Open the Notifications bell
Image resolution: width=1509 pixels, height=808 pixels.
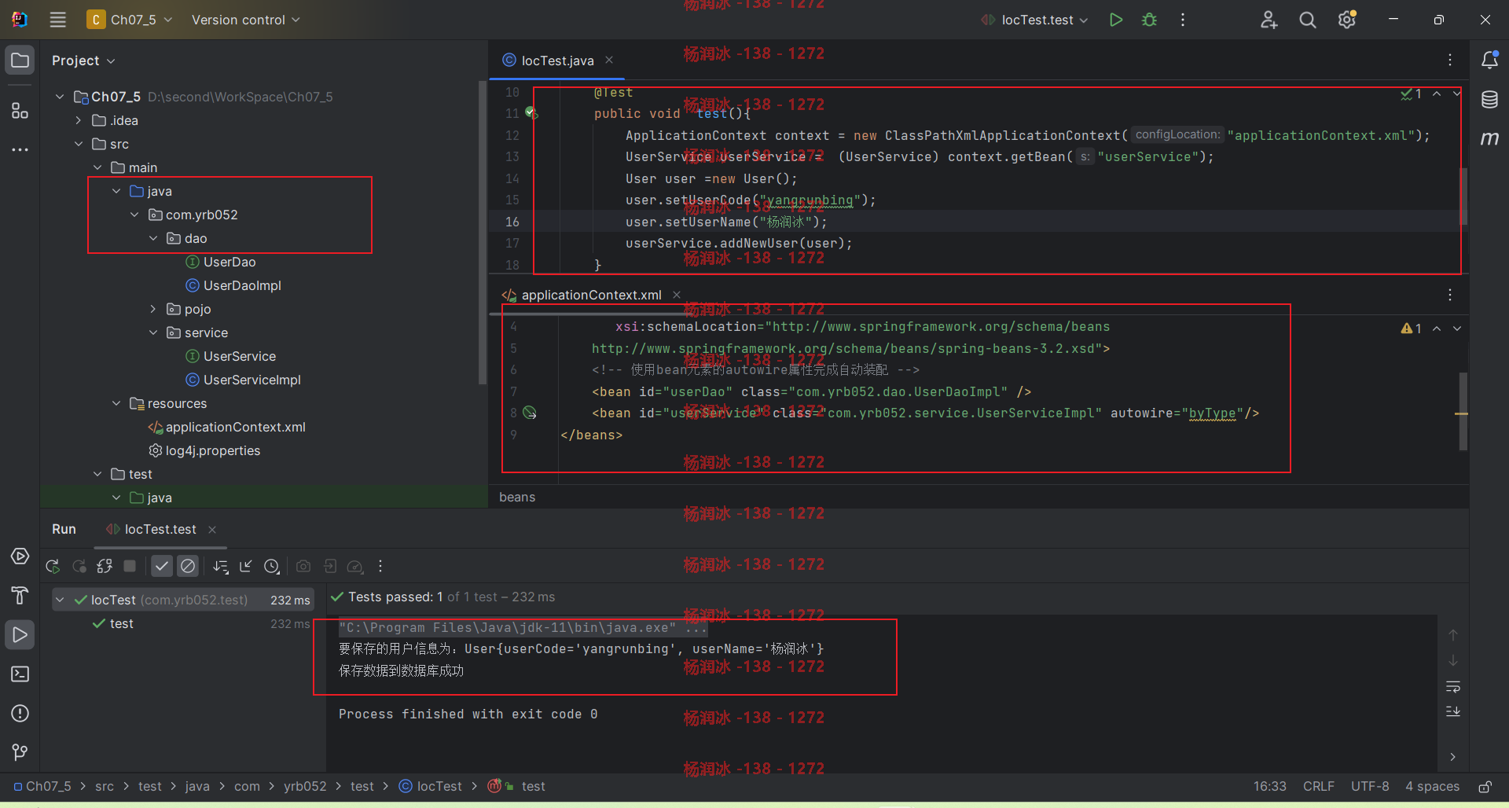pyautogui.click(x=1489, y=60)
